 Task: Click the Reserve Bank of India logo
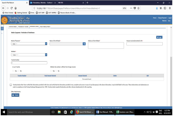click(x=5, y=20)
